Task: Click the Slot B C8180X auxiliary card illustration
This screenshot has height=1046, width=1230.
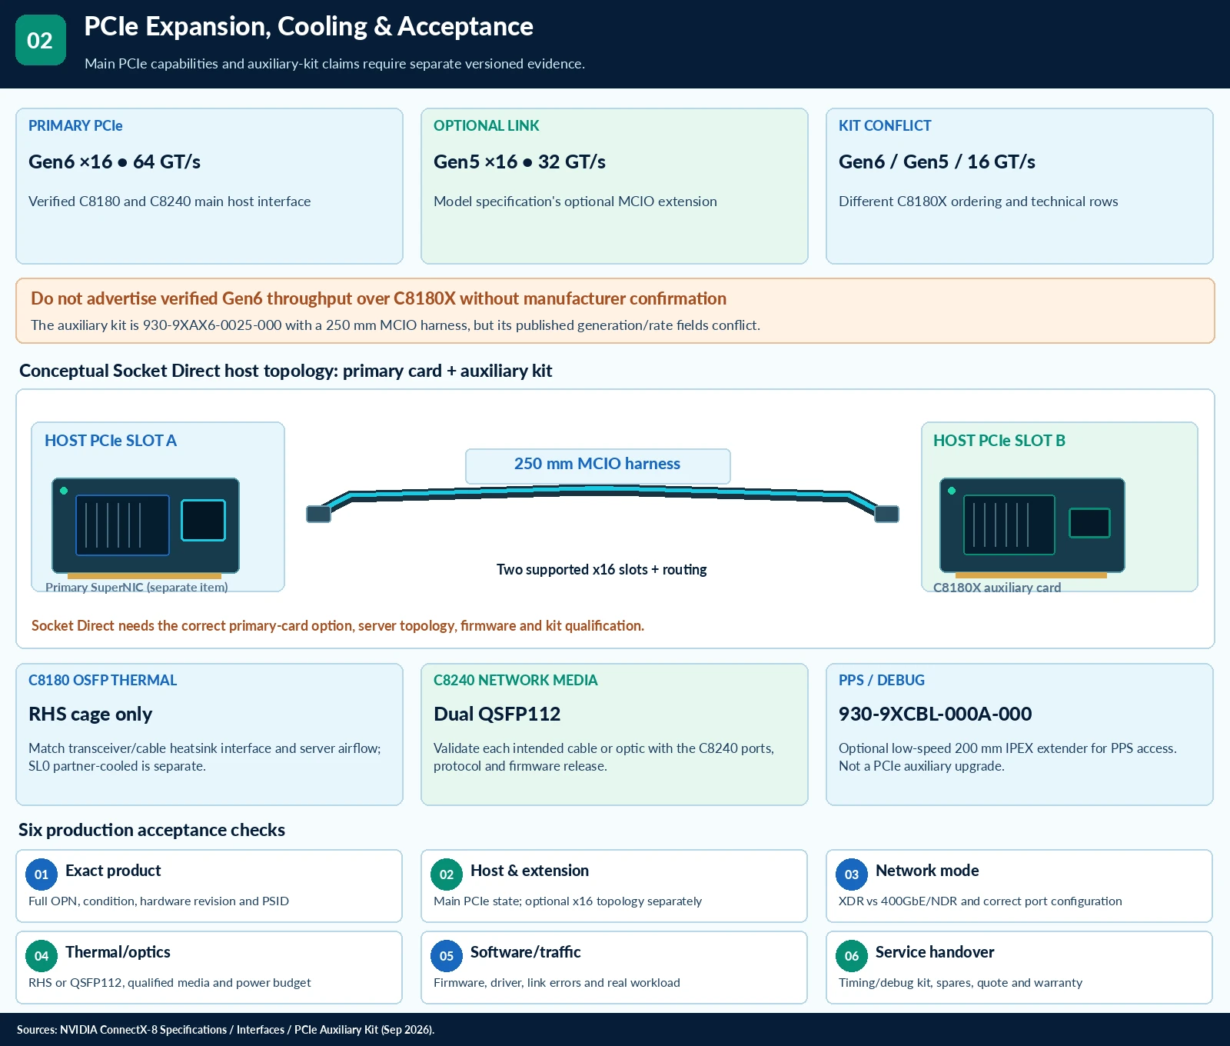Action: coord(1032,528)
